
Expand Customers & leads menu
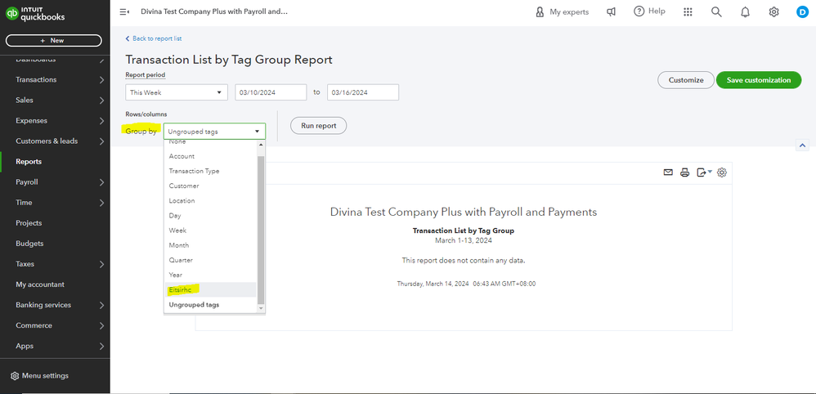[55, 141]
